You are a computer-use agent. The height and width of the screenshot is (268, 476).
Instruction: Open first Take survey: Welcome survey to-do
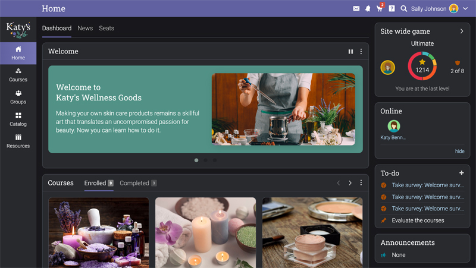pos(428,185)
